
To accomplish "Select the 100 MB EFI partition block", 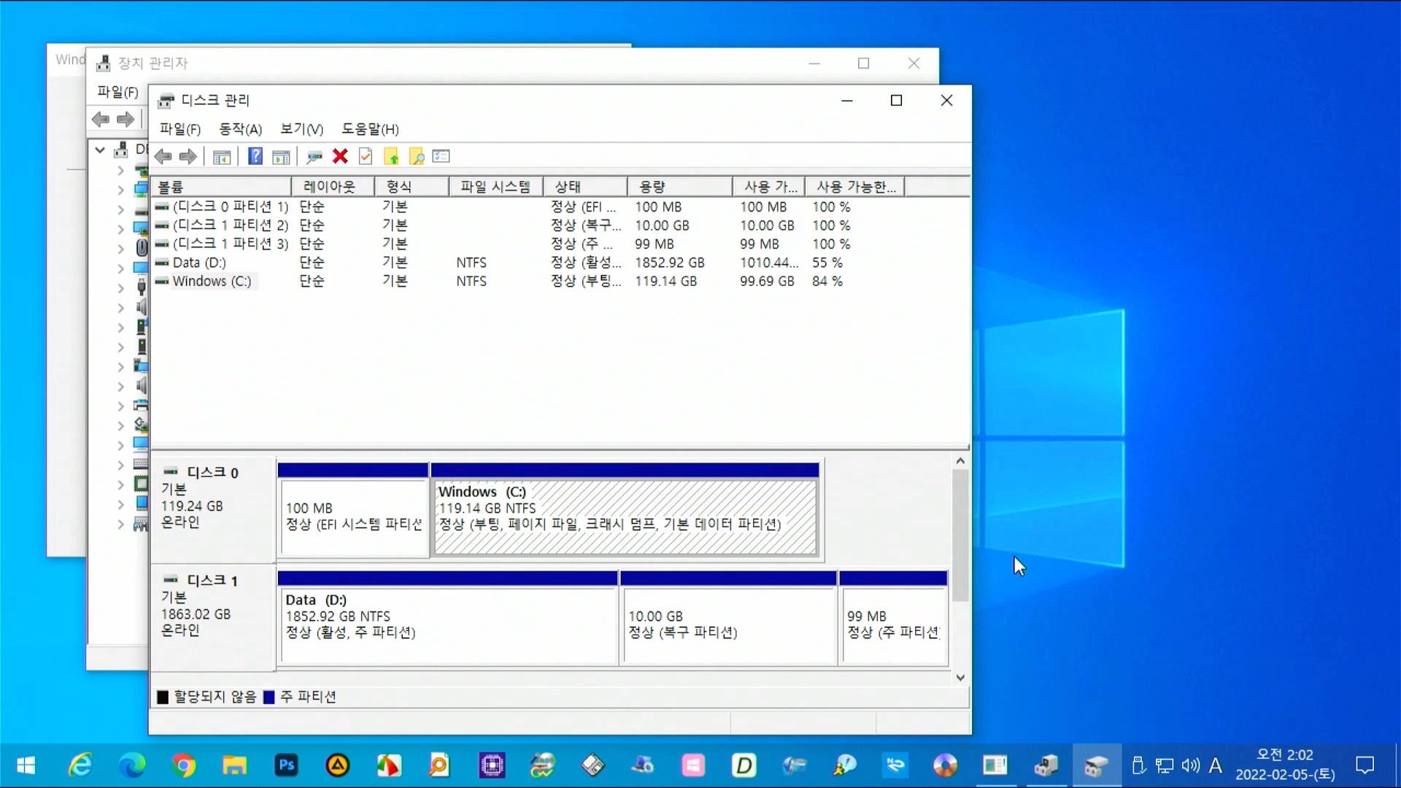I will pos(353,511).
